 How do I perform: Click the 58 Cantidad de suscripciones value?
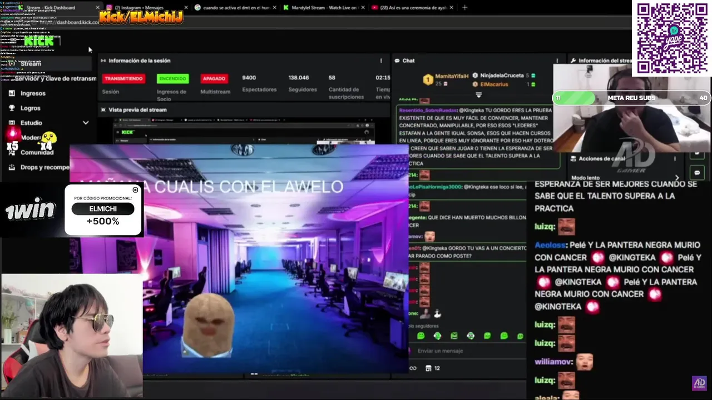point(332,78)
